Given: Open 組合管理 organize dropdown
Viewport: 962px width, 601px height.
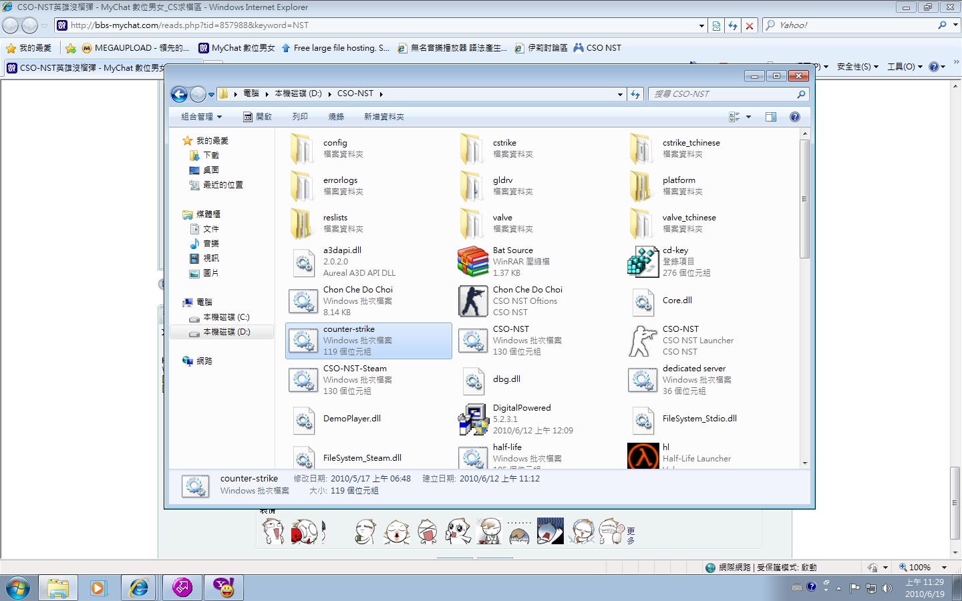Looking at the screenshot, I should click(201, 117).
